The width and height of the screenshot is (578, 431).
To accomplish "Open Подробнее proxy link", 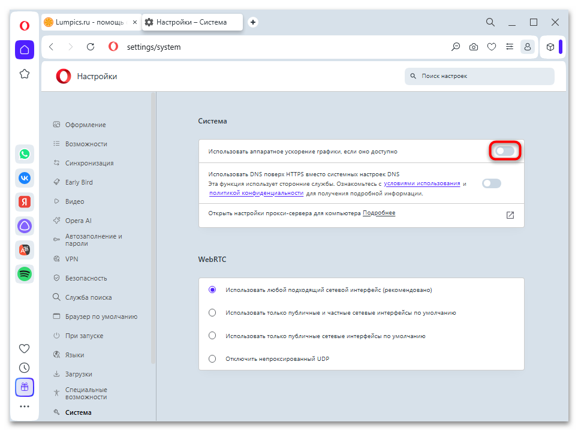I will coord(379,213).
